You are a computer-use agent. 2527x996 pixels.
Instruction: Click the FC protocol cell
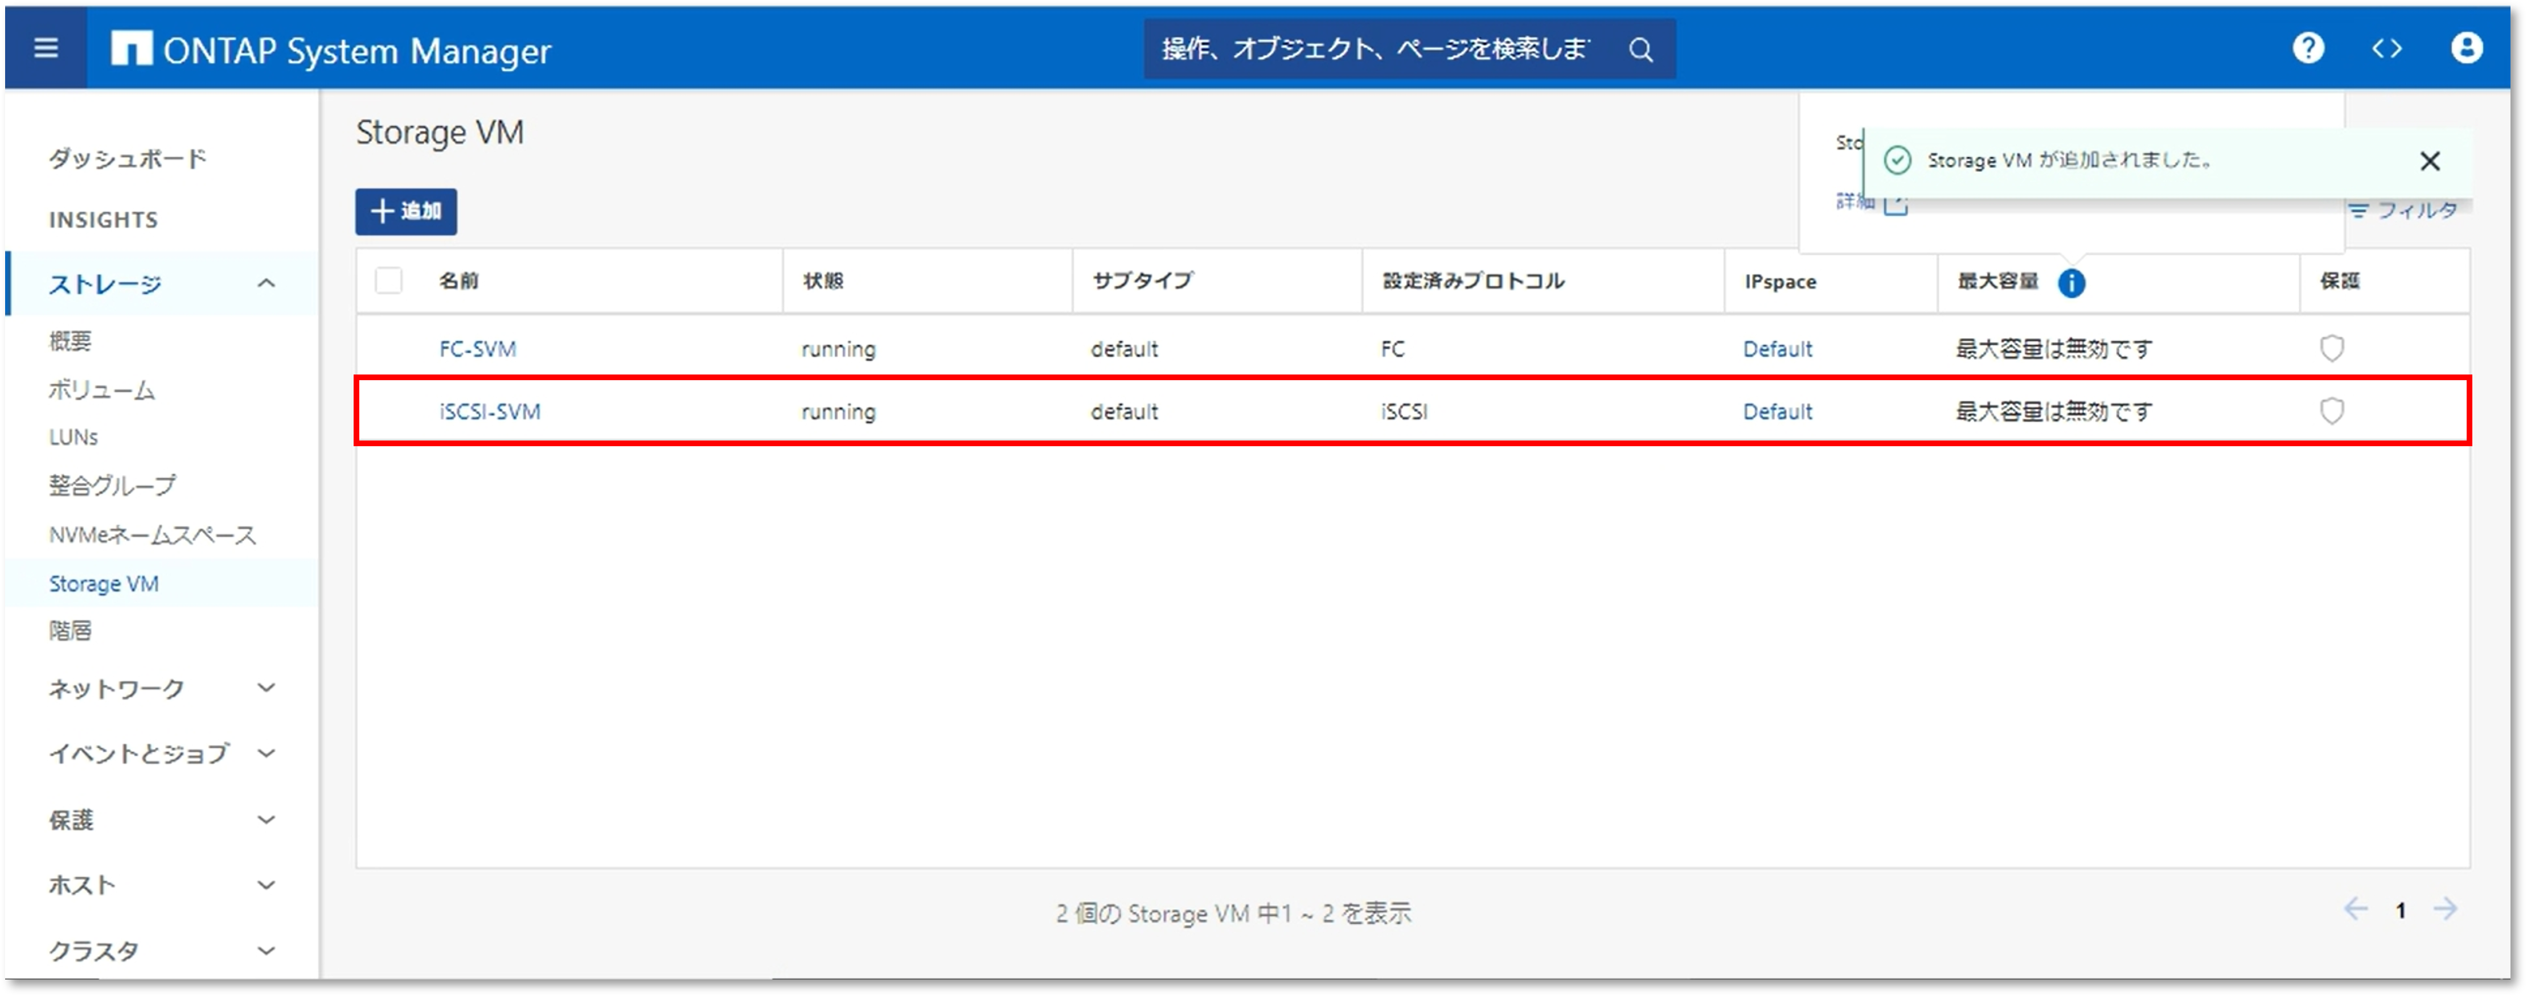(1392, 349)
